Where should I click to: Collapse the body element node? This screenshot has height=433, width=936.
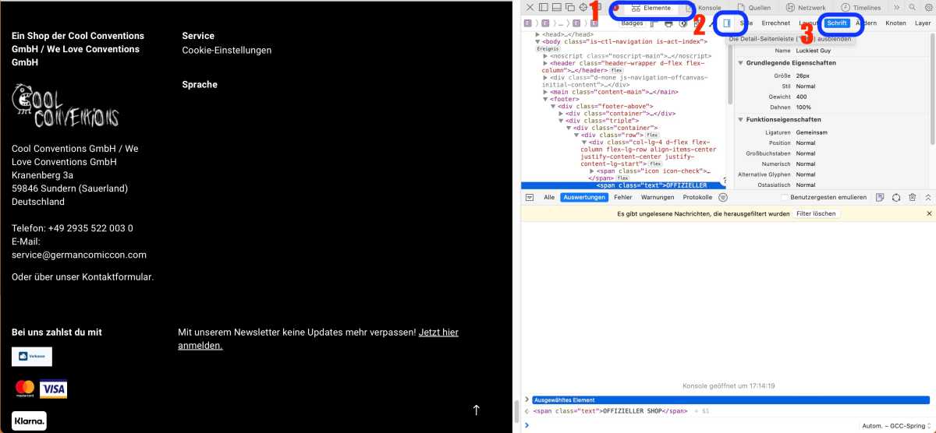tap(538, 42)
